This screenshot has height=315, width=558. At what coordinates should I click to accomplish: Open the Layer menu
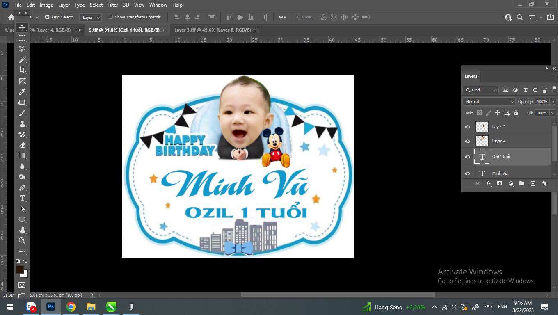coord(64,5)
